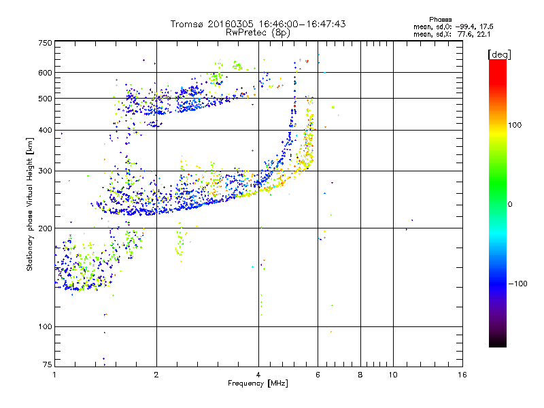The image size is (544, 408).
Task: Click the colorbar tick label '-100'
Action: click(x=518, y=284)
